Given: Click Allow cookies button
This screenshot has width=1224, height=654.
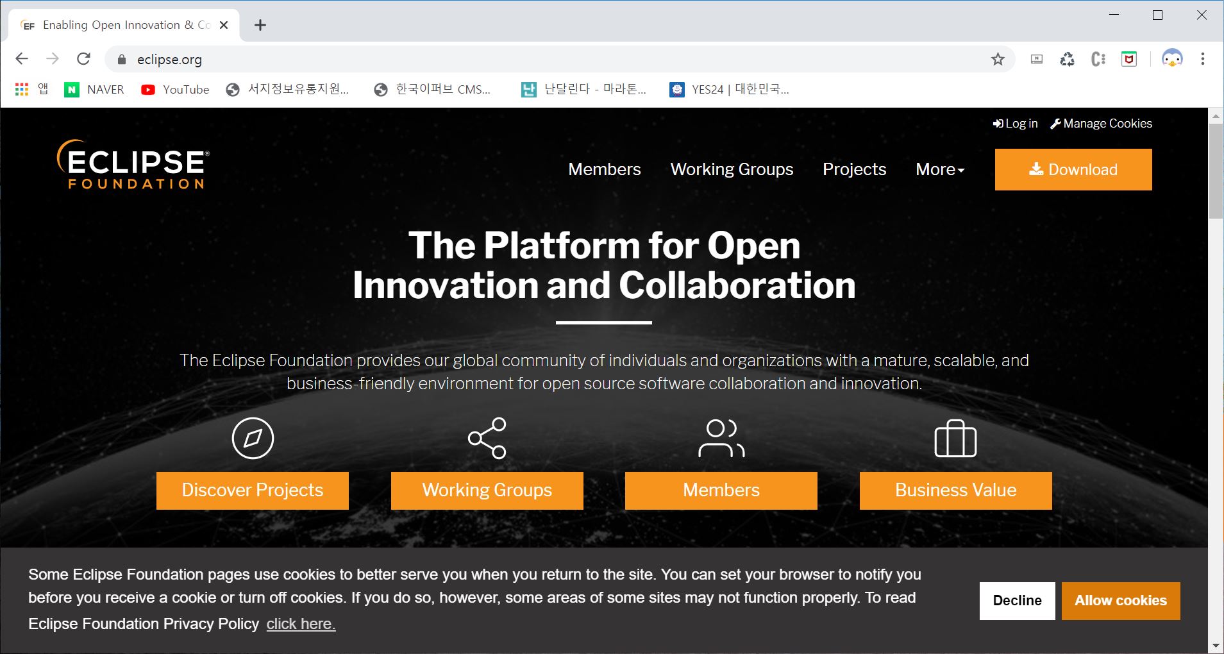Looking at the screenshot, I should click(1121, 601).
